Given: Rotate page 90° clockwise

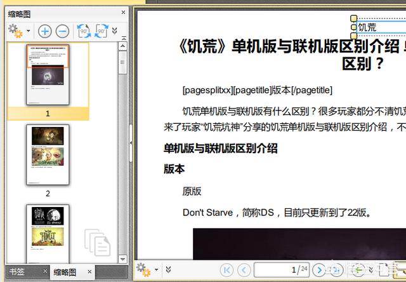Looking at the screenshot, I should [101, 31].
